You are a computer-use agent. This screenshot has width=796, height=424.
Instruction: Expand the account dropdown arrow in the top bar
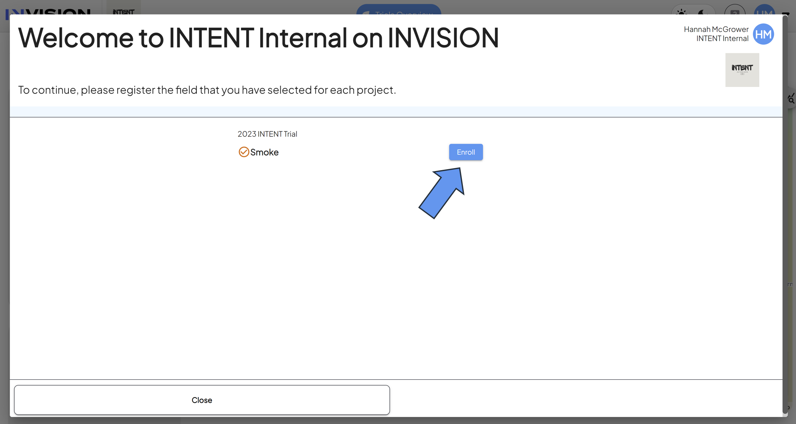click(786, 14)
